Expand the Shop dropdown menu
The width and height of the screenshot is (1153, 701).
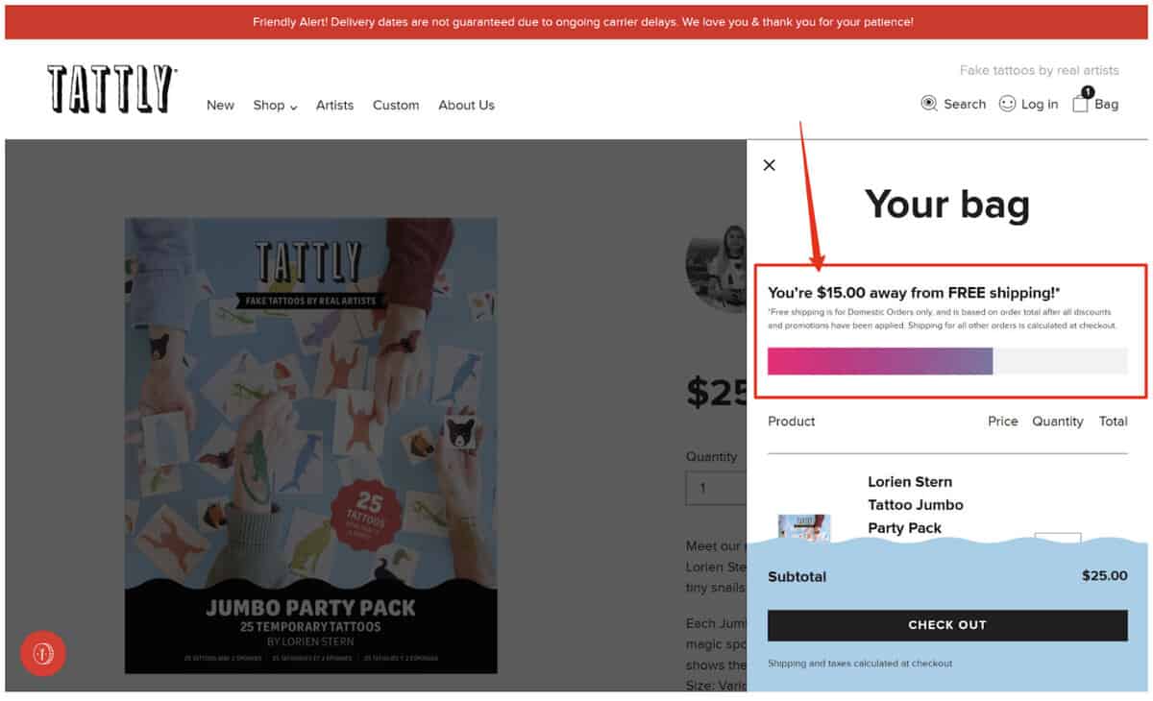click(275, 106)
